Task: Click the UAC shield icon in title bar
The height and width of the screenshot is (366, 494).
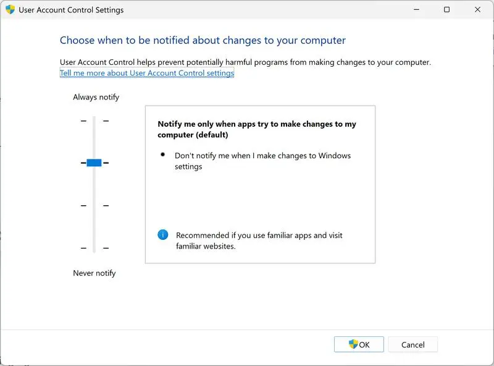Action: click(x=10, y=9)
